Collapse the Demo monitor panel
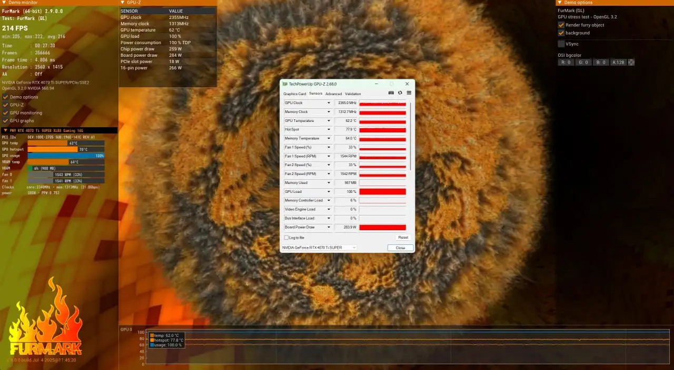Viewport: 674px width, 370px height. coord(4,3)
